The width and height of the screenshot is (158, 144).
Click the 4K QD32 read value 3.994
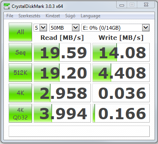click(x=62, y=113)
